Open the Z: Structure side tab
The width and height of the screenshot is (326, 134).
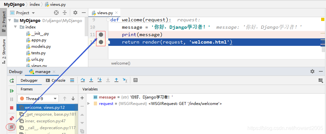[x=4, y=51]
